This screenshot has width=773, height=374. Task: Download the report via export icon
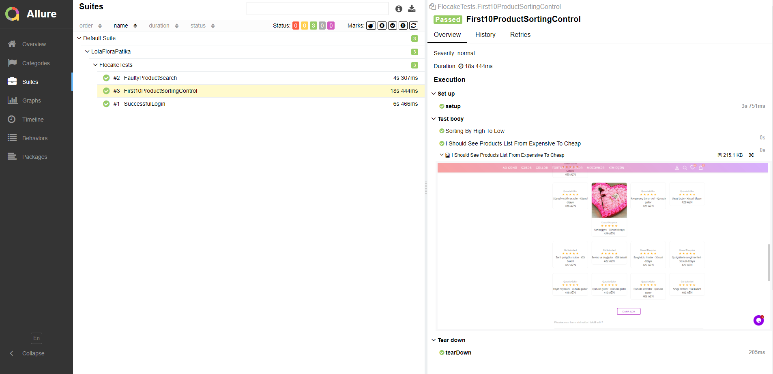coord(412,8)
